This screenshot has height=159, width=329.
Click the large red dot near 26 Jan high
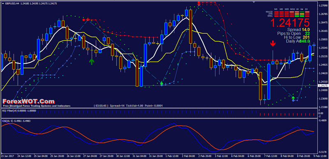(x=84, y=20)
